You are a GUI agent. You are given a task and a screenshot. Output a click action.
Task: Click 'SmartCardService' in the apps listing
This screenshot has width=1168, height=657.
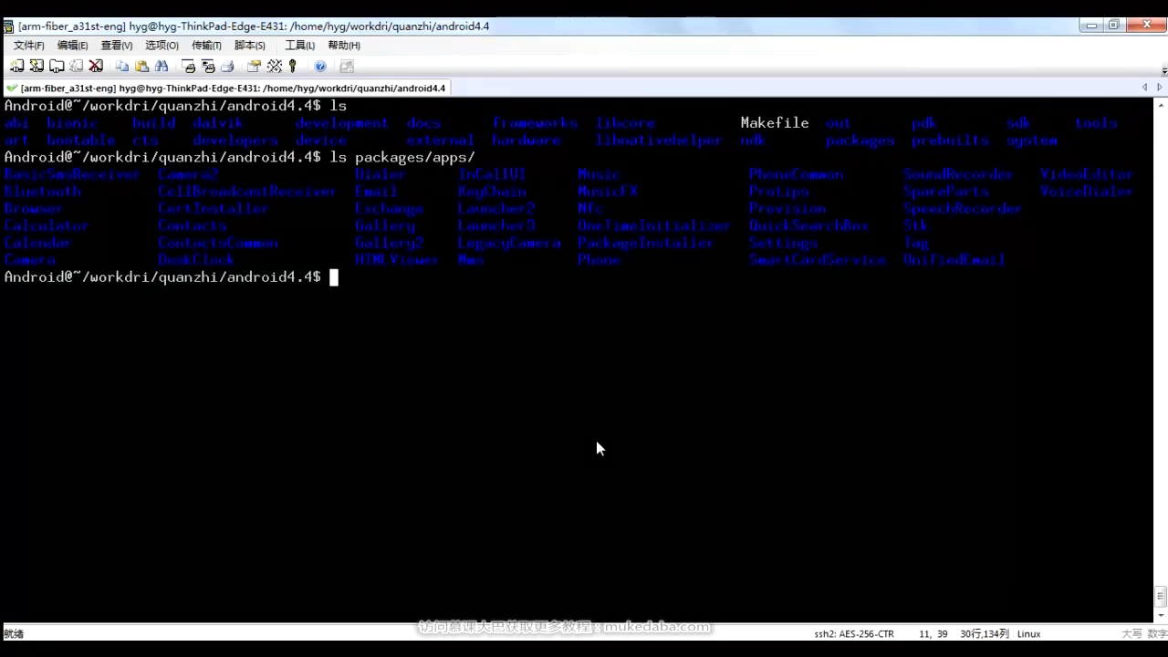pos(817,260)
